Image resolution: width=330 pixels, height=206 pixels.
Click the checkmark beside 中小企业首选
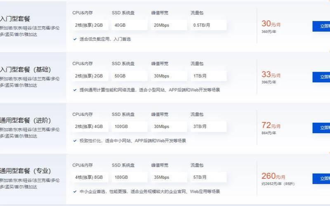pos(75,192)
